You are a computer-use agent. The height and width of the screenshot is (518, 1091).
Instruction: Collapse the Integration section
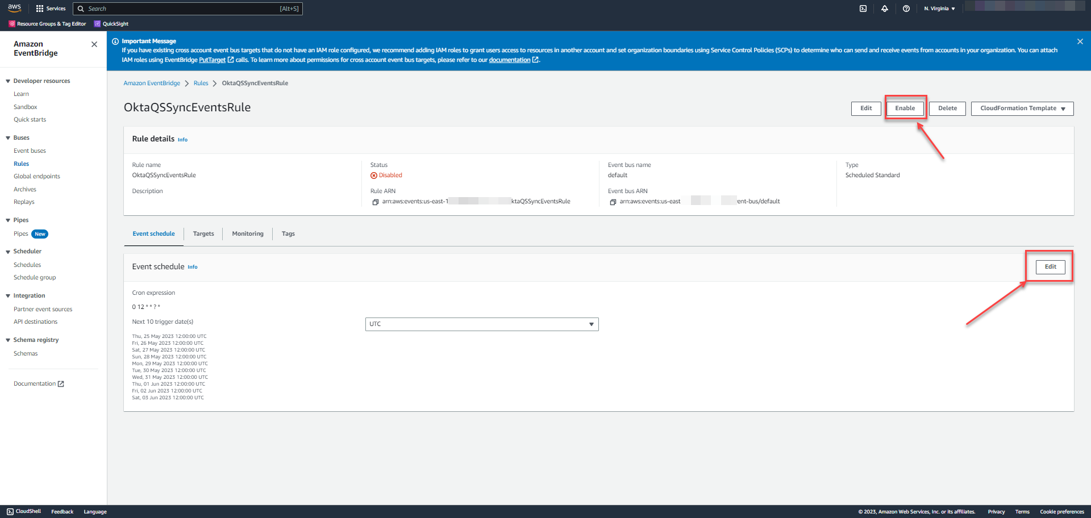[x=8, y=296]
